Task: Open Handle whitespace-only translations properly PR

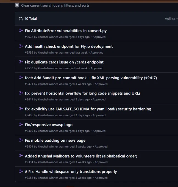Action: click(71, 172)
